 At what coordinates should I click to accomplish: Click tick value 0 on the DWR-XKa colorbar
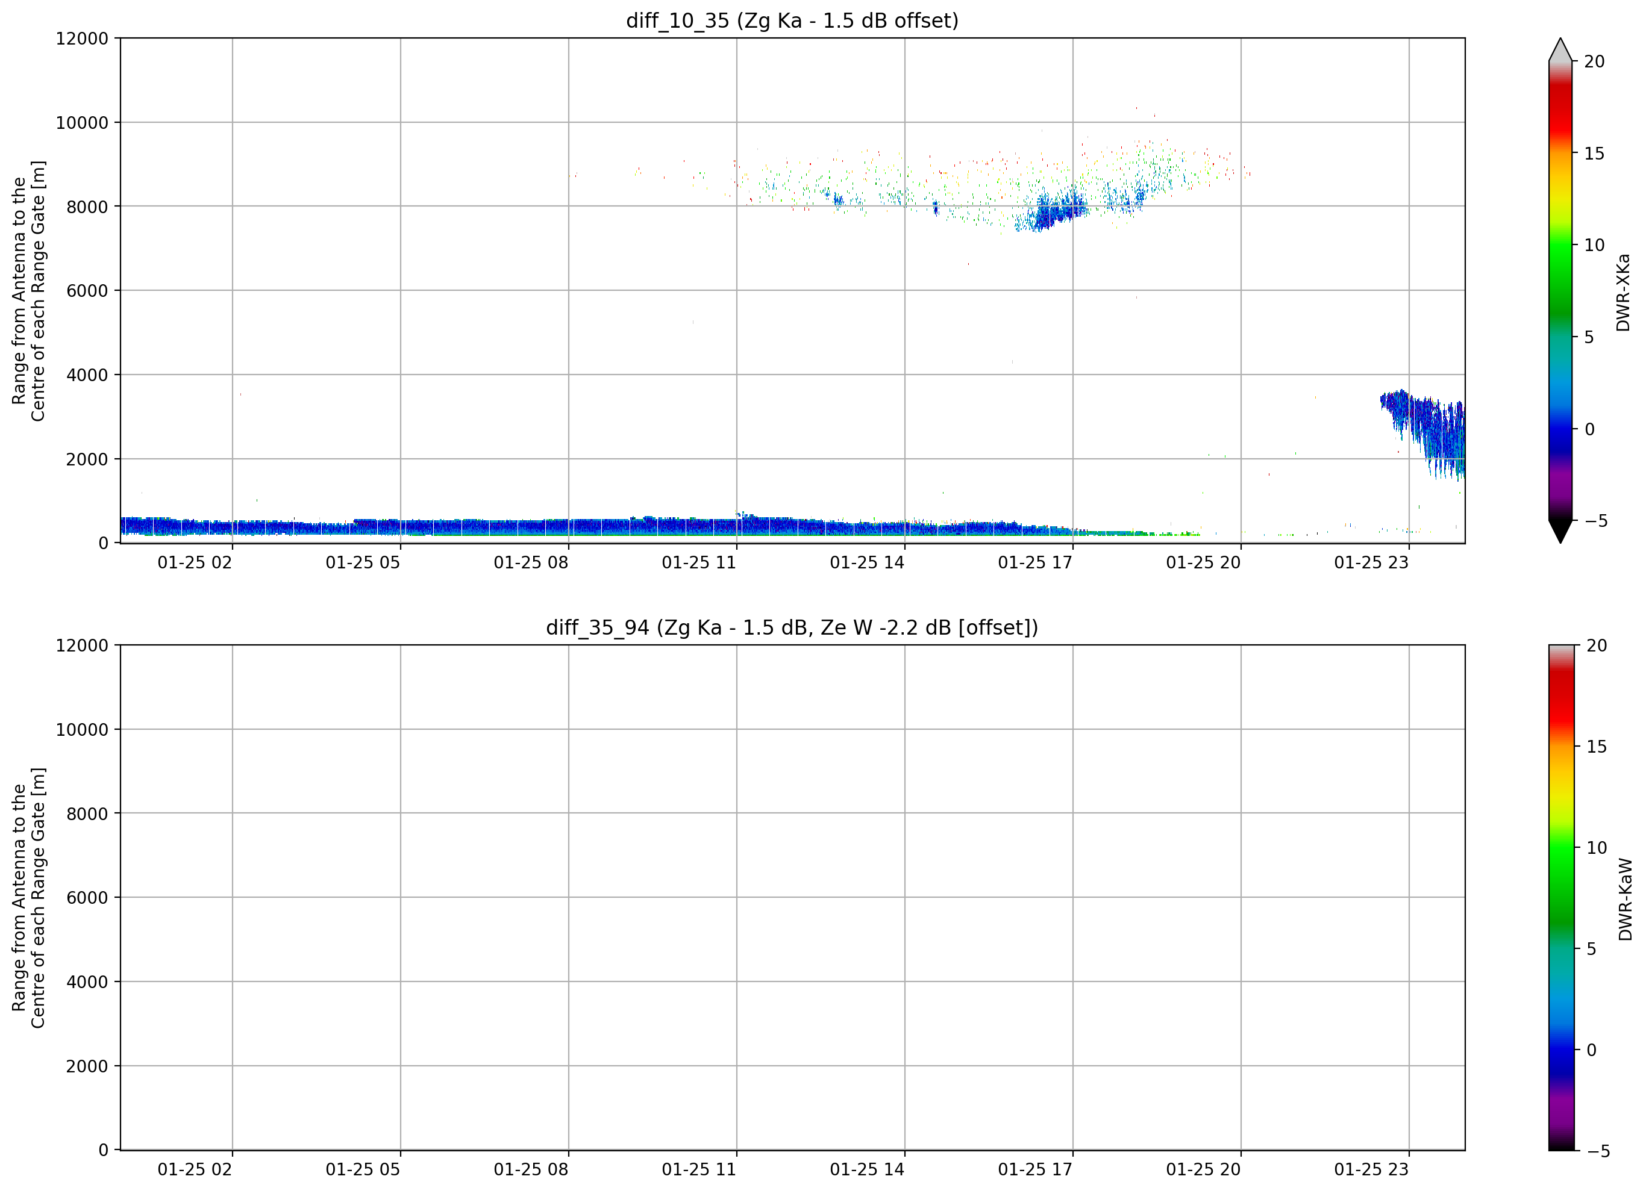1589,429
